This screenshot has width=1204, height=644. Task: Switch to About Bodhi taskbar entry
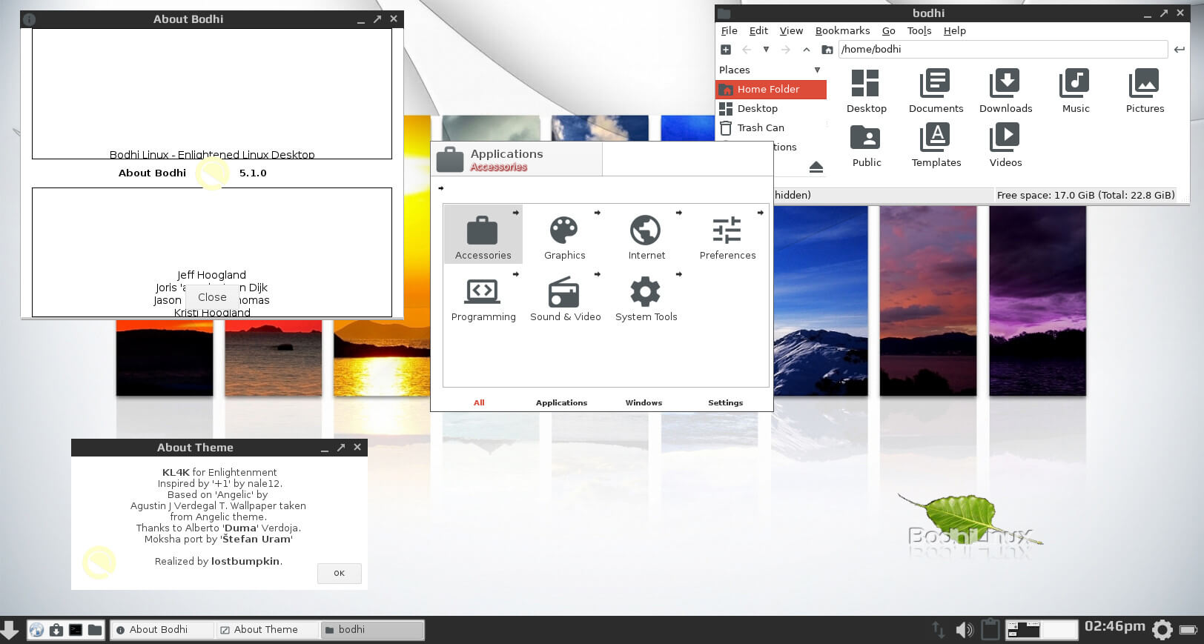pyautogui.click(x=161, y=630)
